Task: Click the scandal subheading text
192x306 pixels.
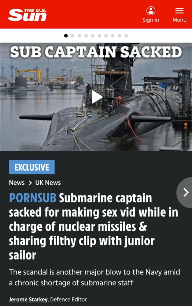Action: [x=94, y=277]
